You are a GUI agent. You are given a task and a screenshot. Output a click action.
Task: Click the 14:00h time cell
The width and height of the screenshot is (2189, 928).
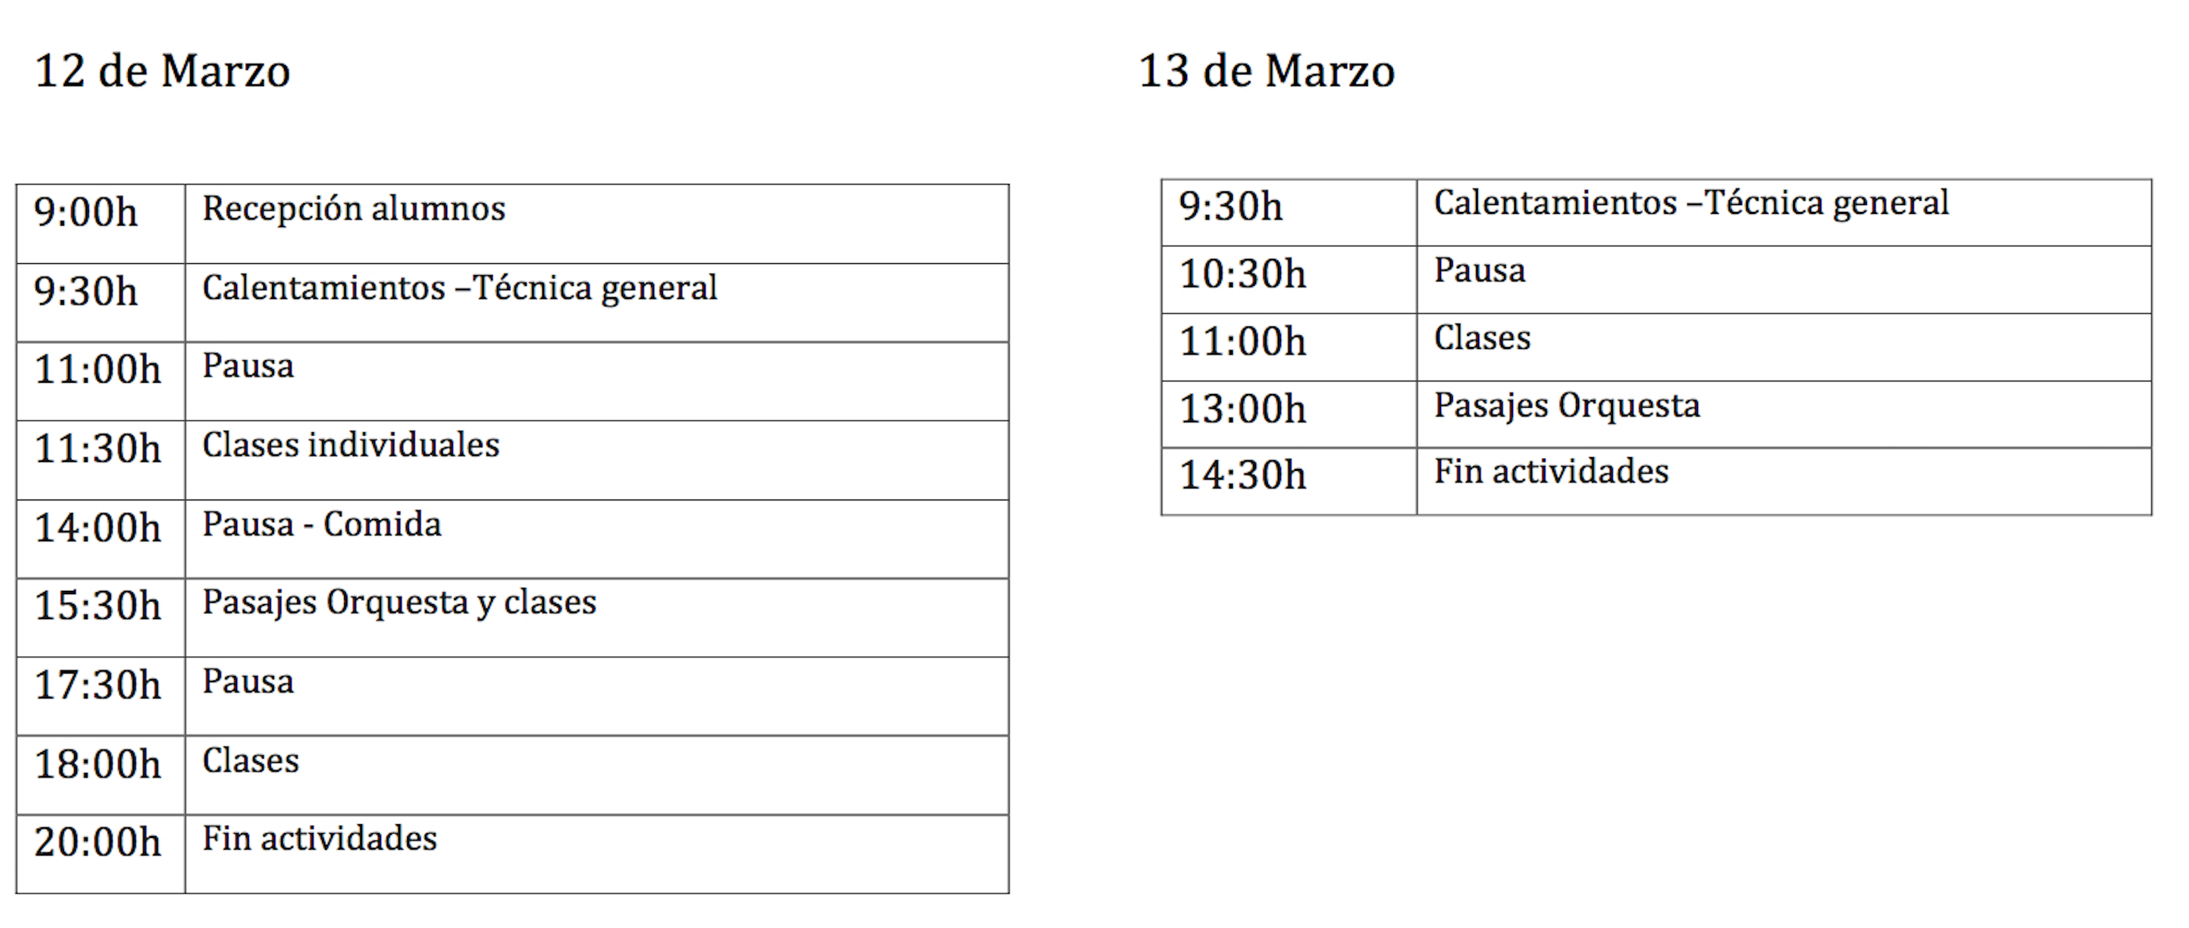coord(98,528)
